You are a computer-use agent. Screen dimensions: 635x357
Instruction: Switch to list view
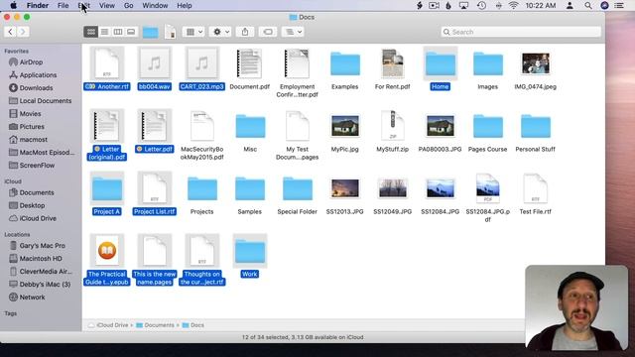[x=104, y=32]
